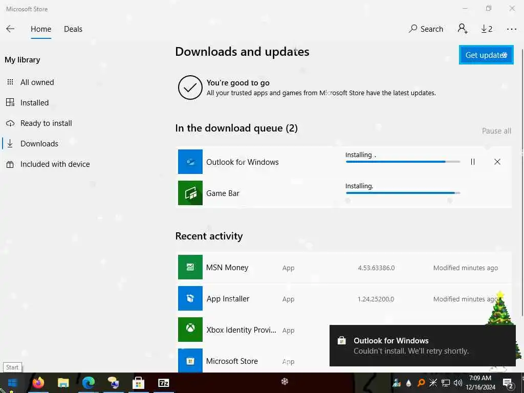Click the Start tooltip label
Image resolution: width=524 pixels, height=393 pixels.
click(x=12, y=367)
